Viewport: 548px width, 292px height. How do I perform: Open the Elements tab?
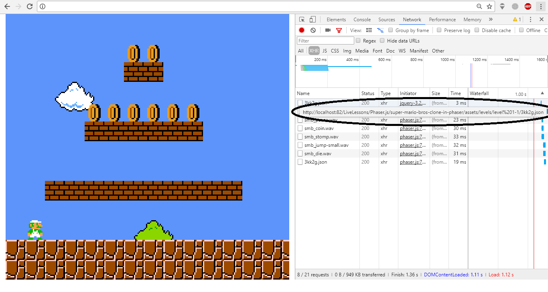coord(336,20)
